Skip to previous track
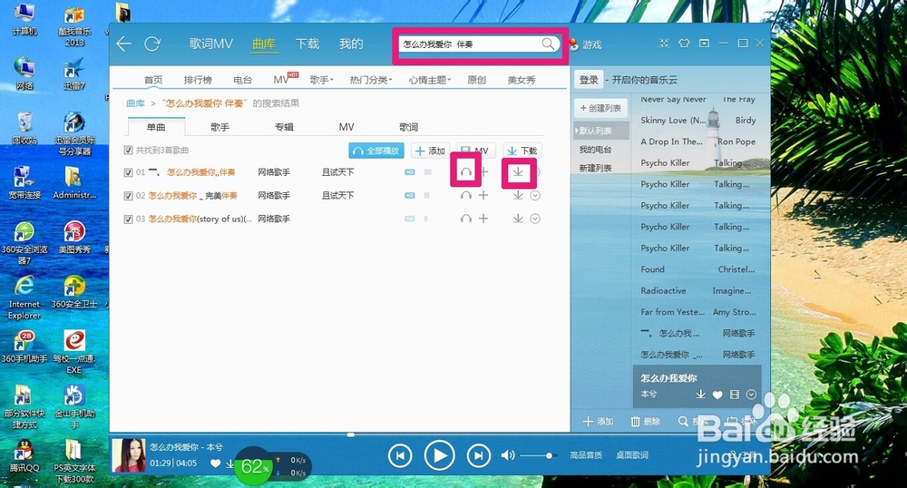This screenshot has width=907, height=488. coord(400,455)
